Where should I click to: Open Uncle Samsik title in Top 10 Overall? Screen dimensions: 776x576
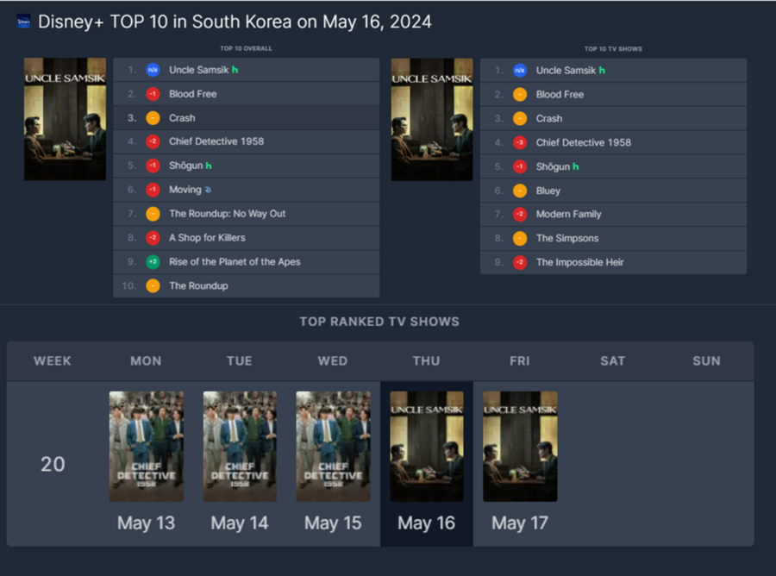[x=199, y=70]
